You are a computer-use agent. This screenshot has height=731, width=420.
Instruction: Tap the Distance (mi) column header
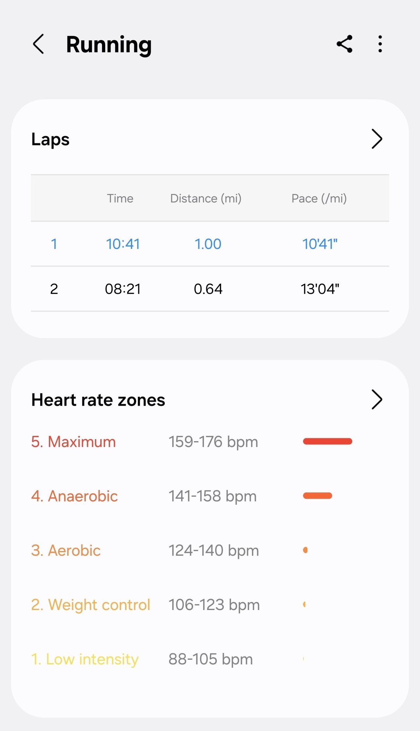pyautogui.click(x=206, y=199)
